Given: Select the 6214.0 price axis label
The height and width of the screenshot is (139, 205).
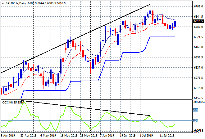Looking at the screenshot, I should 198,88.
